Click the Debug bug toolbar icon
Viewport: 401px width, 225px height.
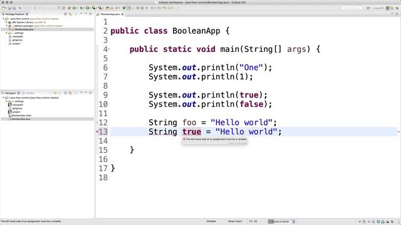pos(81,8)
